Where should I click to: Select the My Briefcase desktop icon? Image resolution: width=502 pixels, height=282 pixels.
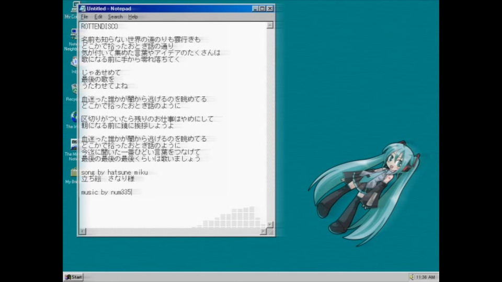click(72, 175)
